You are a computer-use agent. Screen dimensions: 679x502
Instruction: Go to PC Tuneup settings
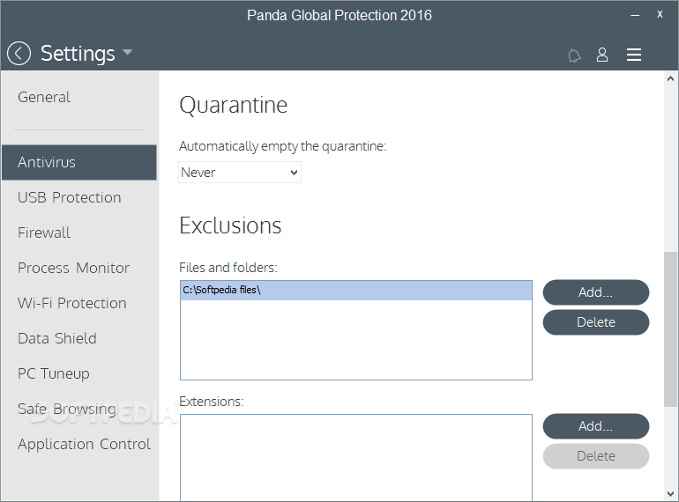point(54,373)
